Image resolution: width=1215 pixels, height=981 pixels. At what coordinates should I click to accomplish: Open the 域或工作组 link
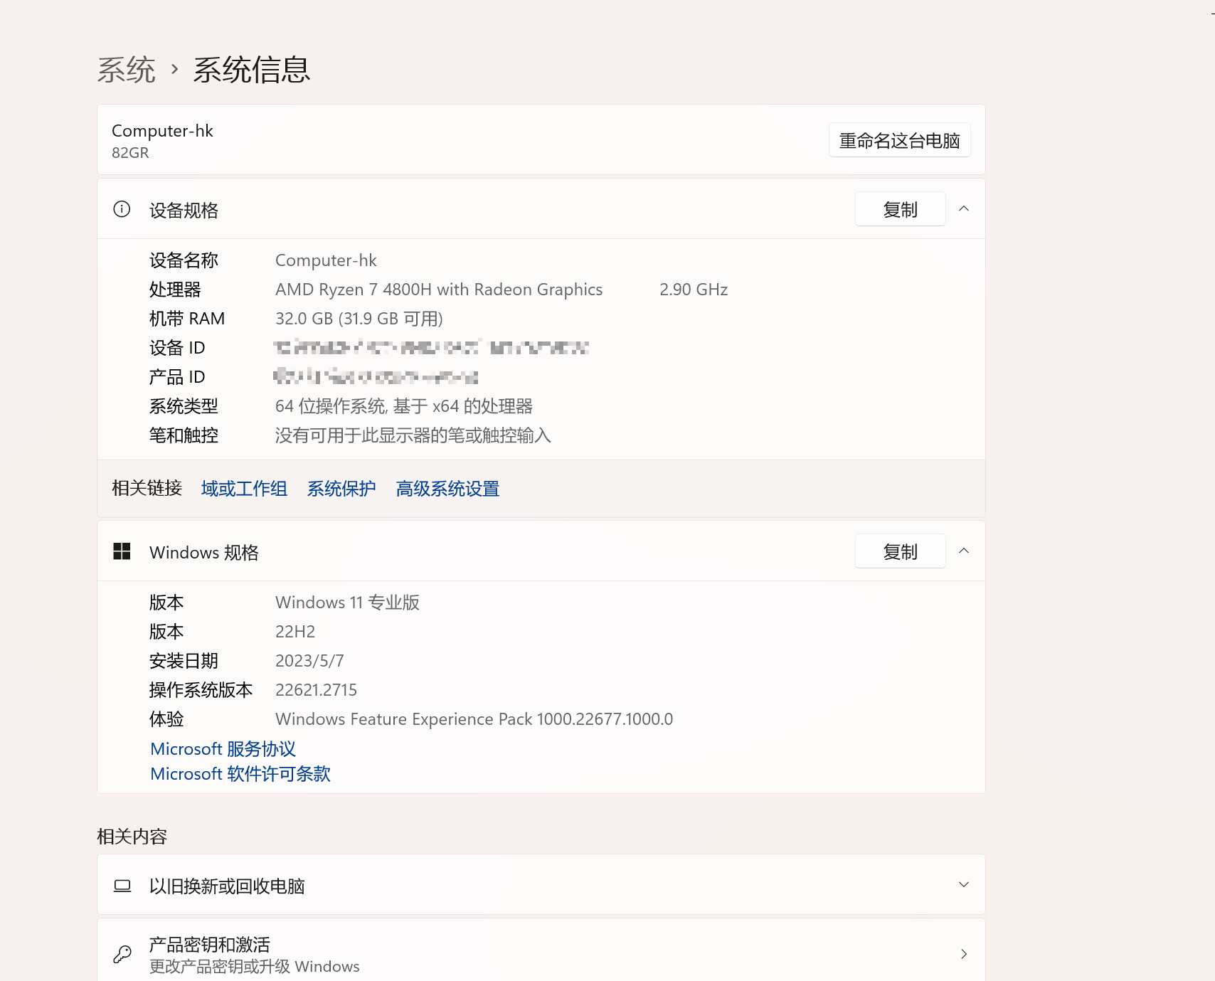pos(244,489)
